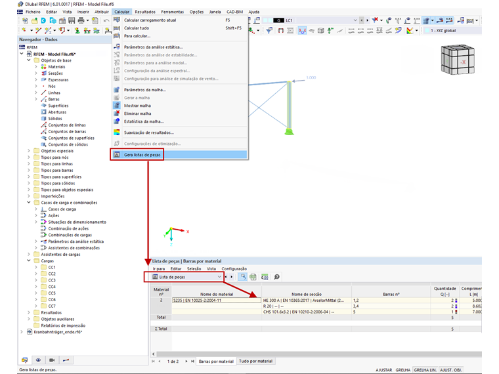Toggle the GRELHA LIN. status bar button
The image size is (499, 374).
coord(425,370)
